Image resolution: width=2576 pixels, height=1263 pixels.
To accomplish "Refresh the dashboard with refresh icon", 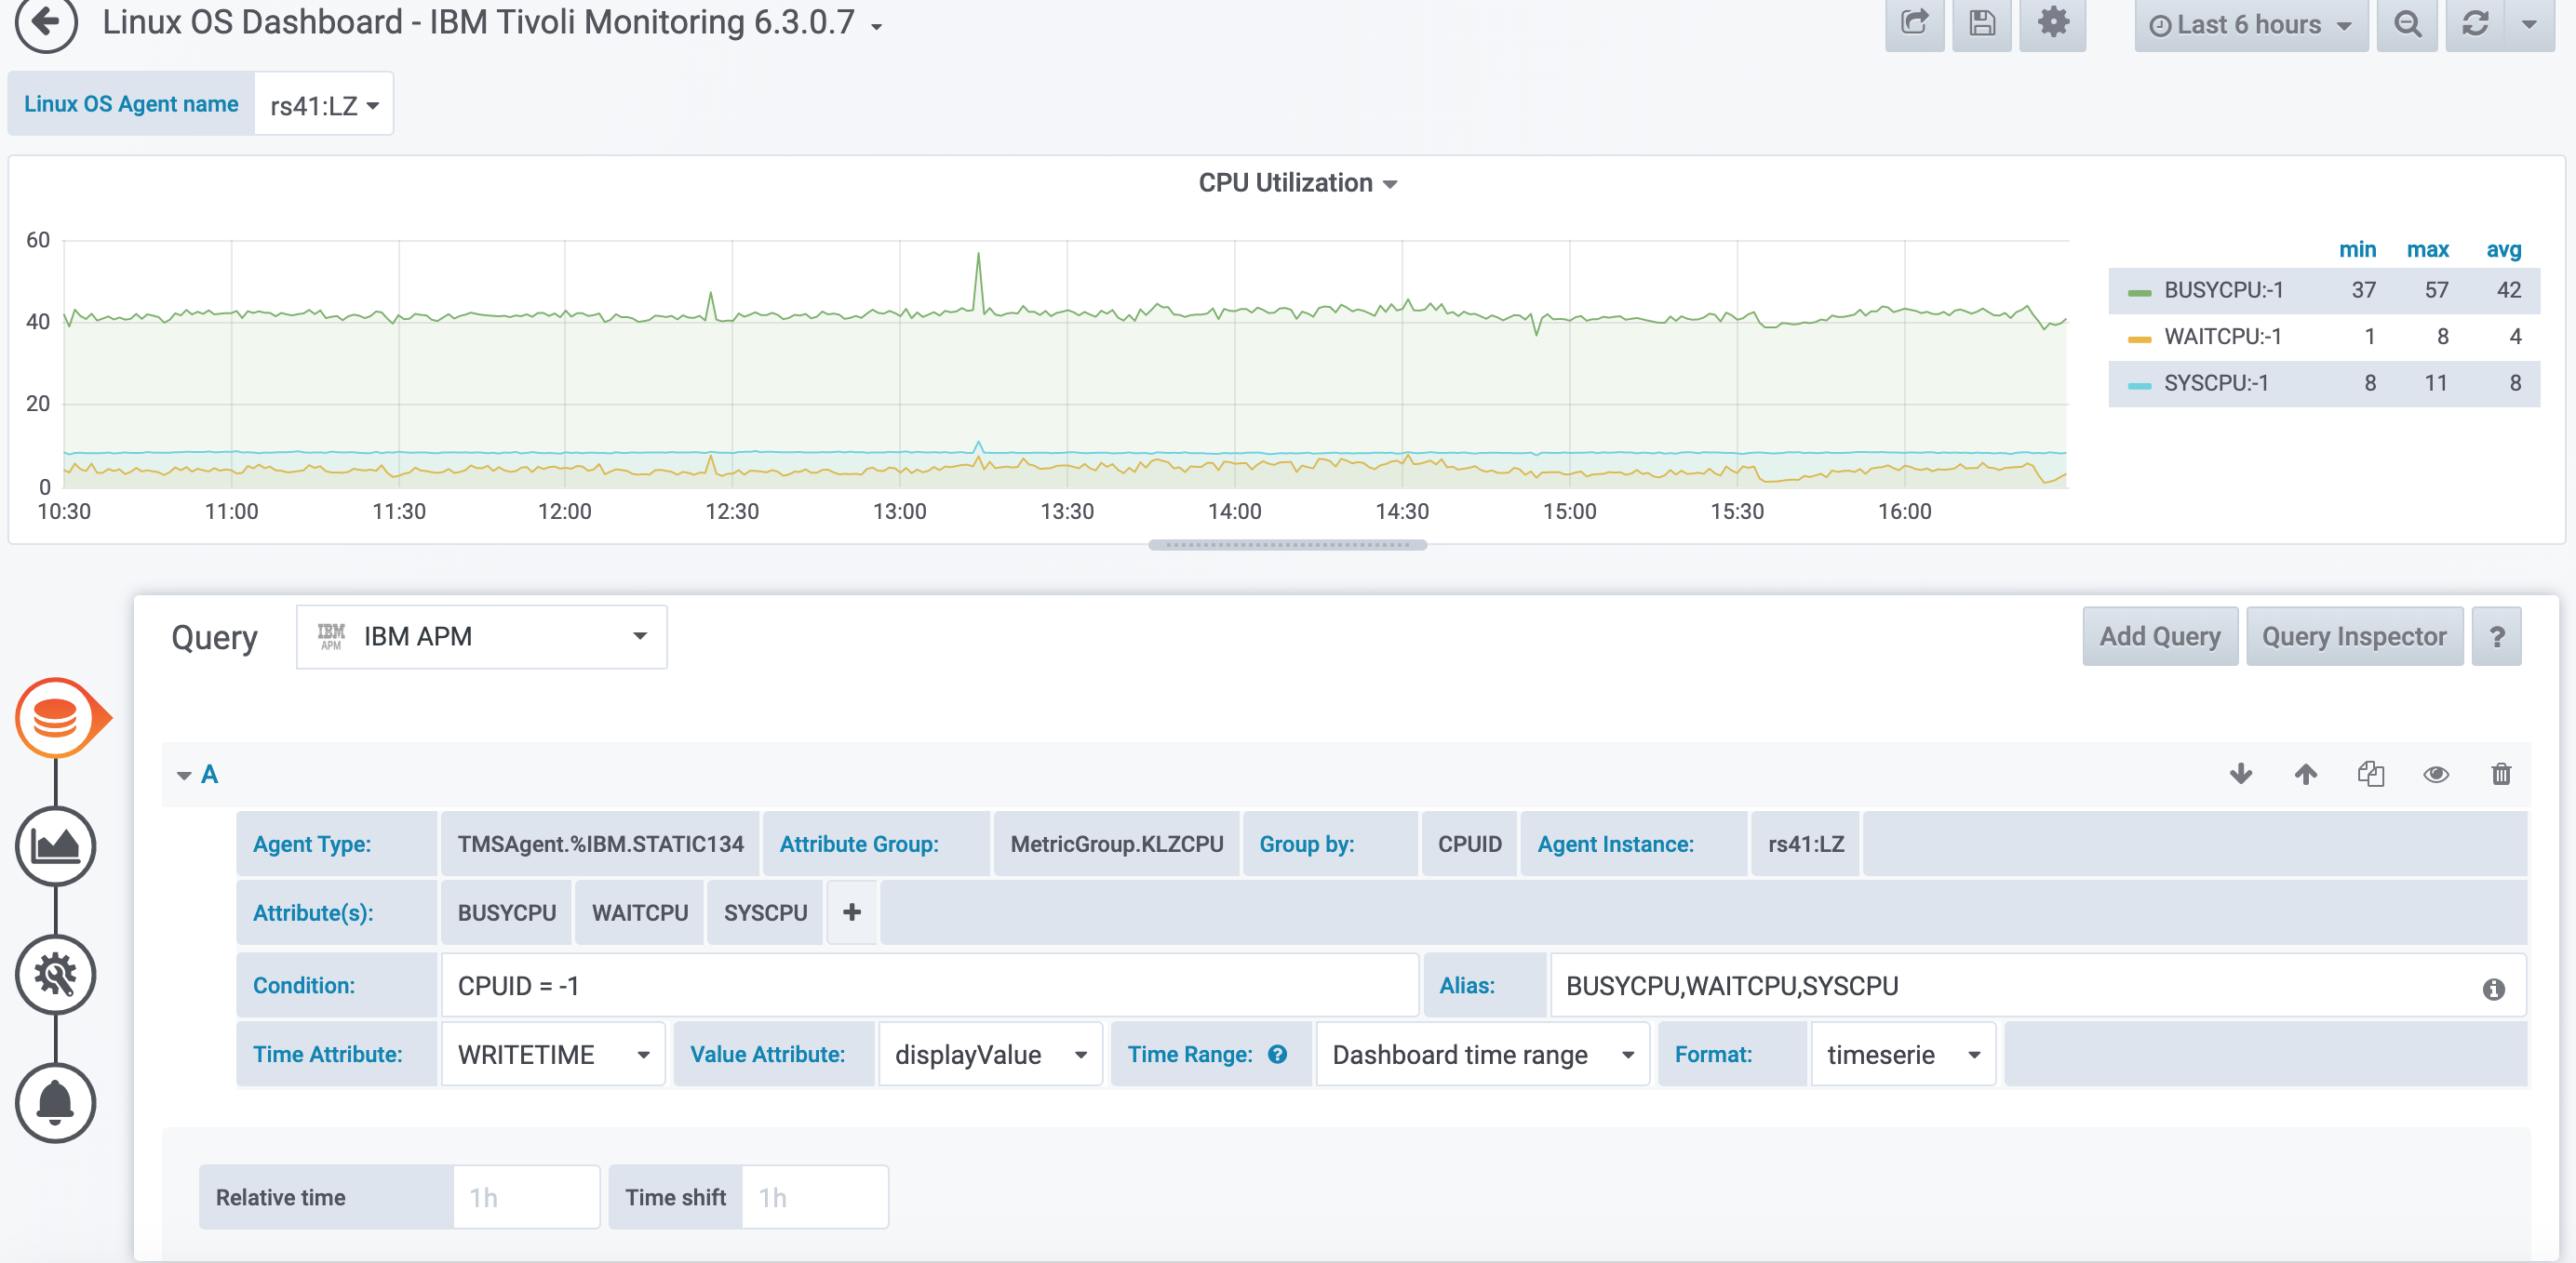I will [x=2474, y=24].
